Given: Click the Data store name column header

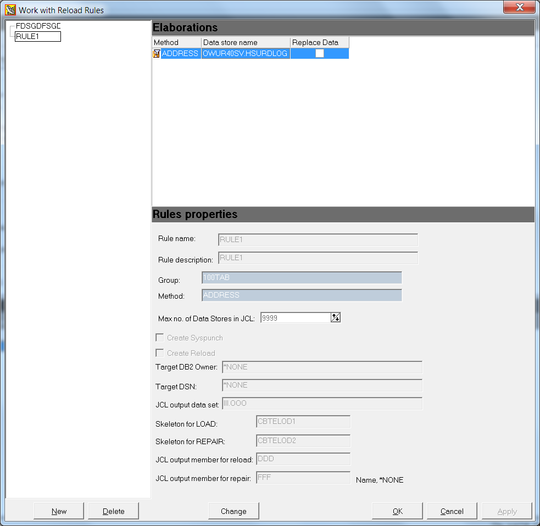Looking at the screenshot, I should (x=246, y=42).
